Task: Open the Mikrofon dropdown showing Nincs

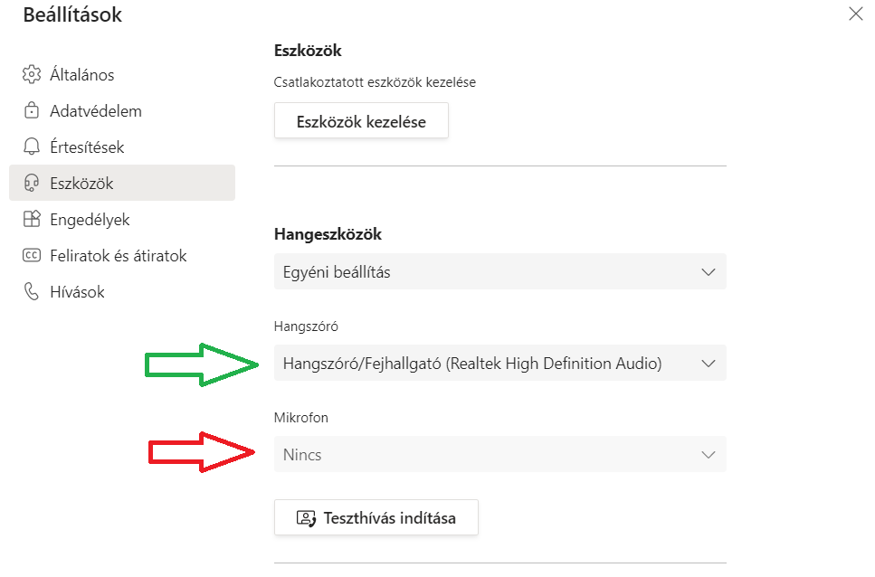Action: pos(499,455)
